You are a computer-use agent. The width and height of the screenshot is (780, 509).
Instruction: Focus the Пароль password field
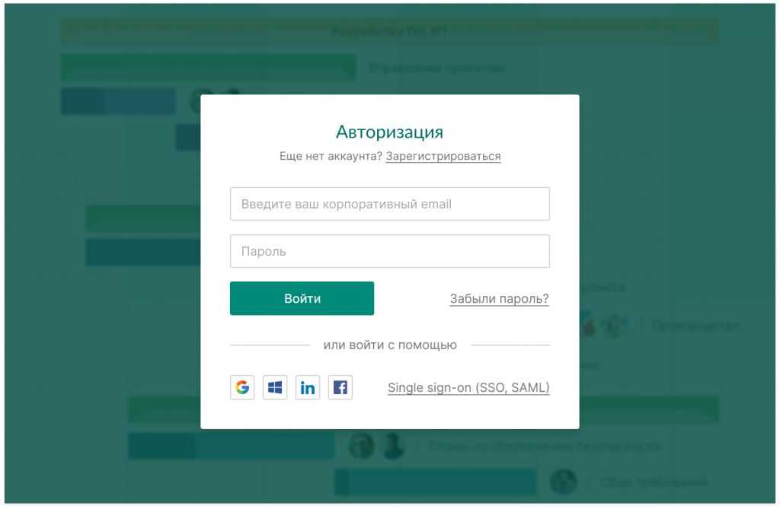(x=389, y=251)
